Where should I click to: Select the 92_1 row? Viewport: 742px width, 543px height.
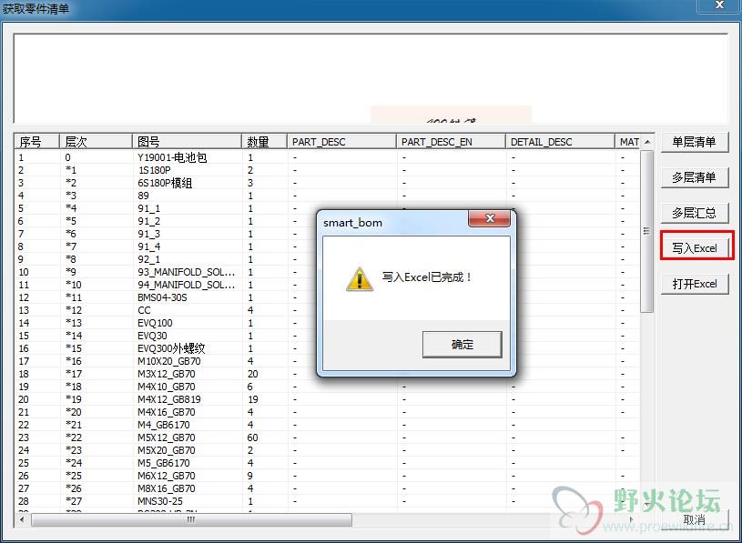click(x=327, y=259)
